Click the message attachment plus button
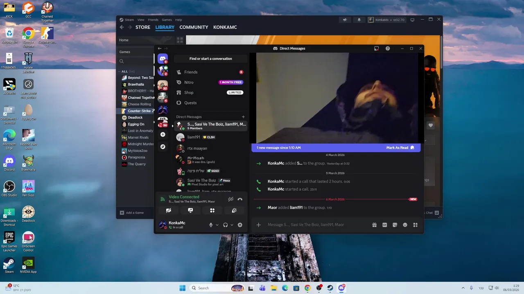524x294 pixels. click(x=258, y=225)
